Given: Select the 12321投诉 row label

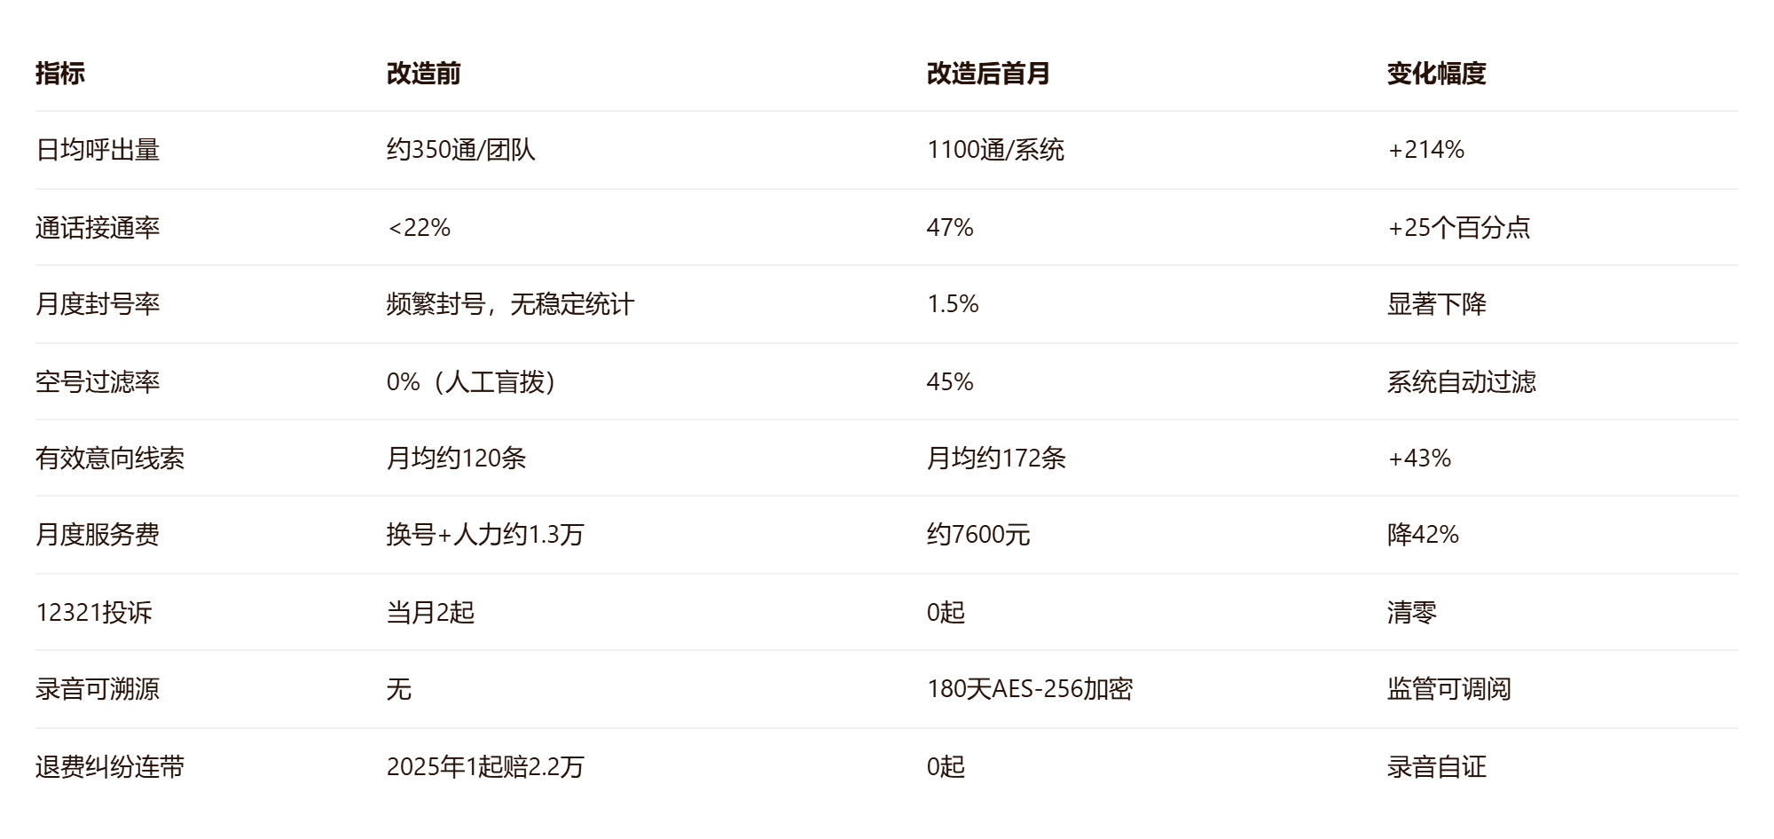Looking at the screenshot, I should 94,613.
